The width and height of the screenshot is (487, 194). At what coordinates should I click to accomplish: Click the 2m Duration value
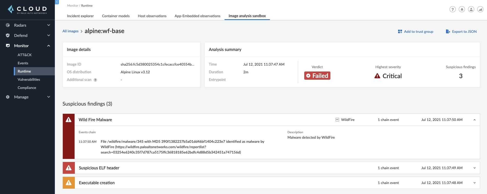pyautogui.click(x=246, y=72)
